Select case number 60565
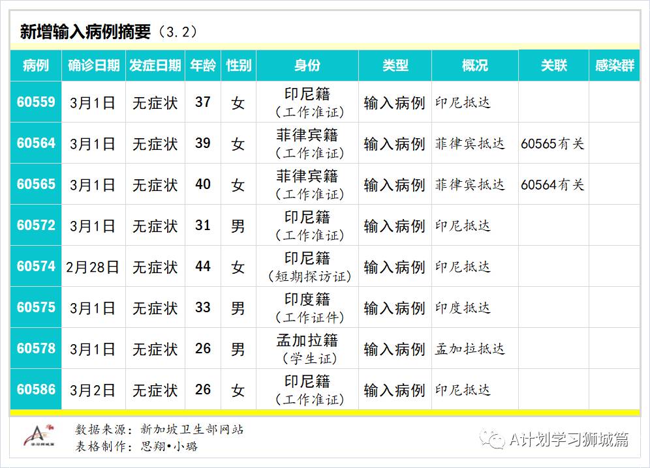Viewport: 650px width, 468px height. coord(35,184)
